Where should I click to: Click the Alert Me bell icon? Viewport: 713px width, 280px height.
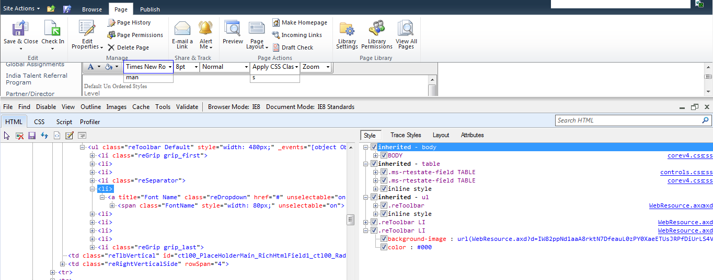(205, 28)
